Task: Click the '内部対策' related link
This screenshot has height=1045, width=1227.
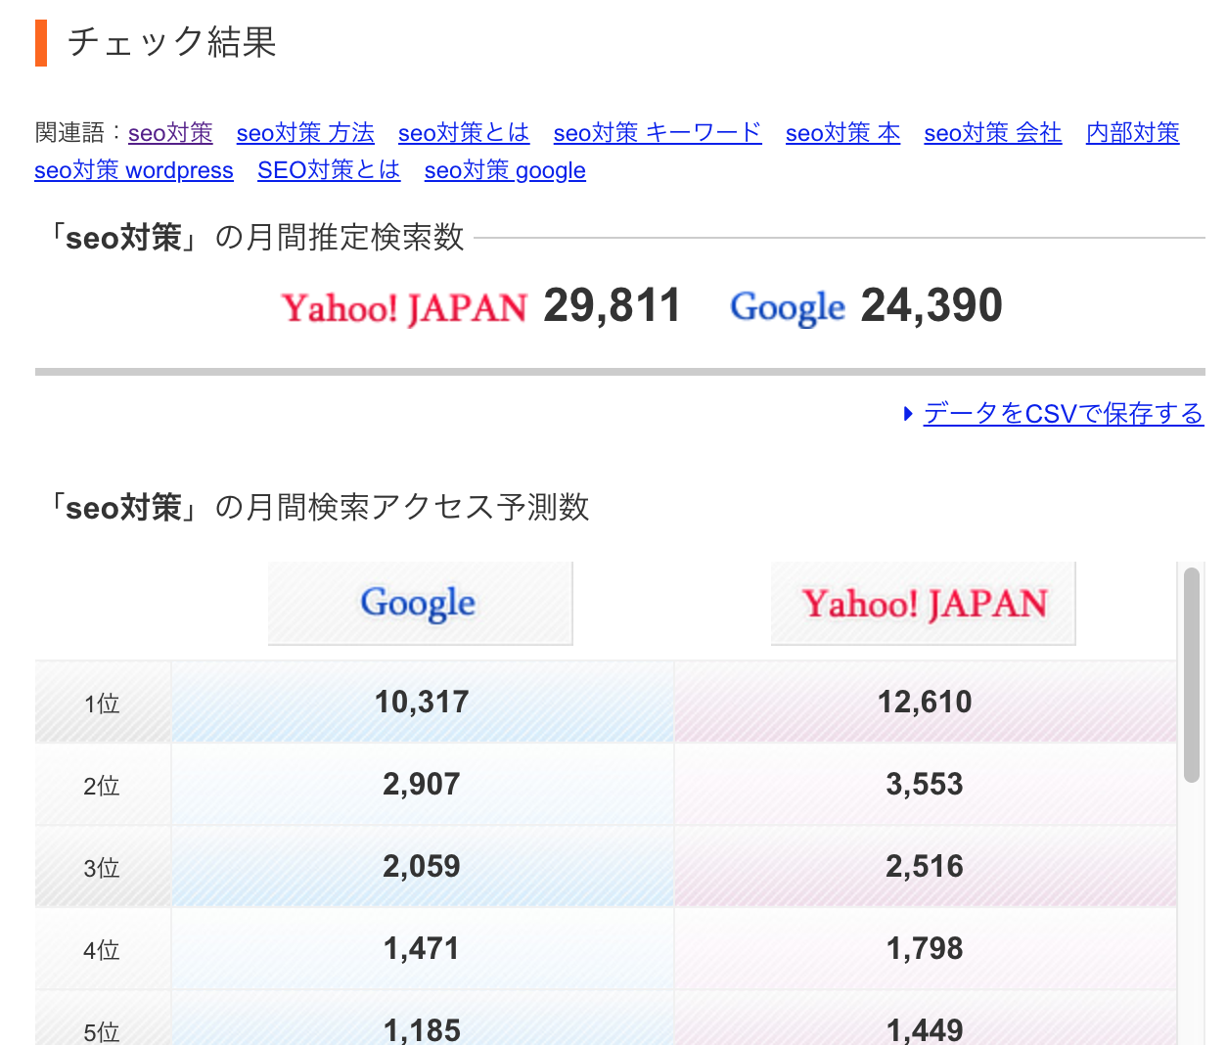Action: [1133, 133]
